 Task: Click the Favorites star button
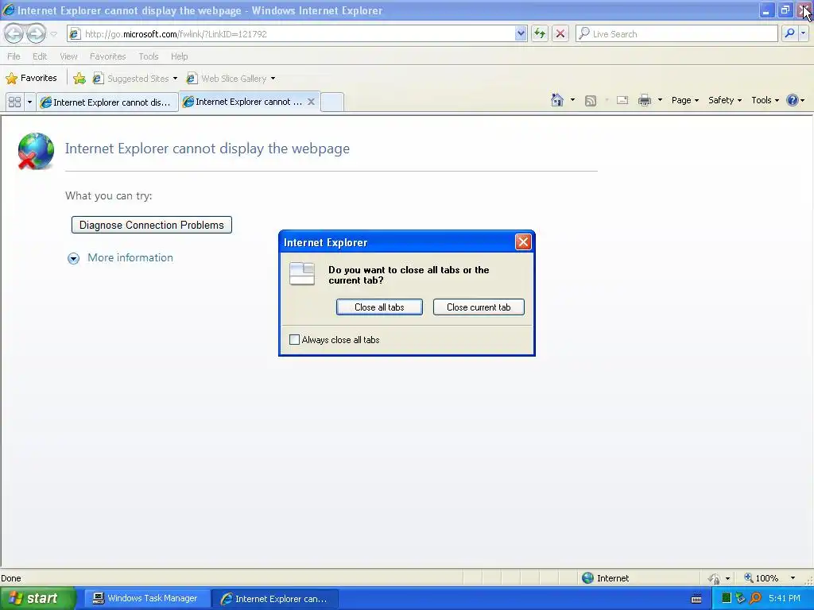pos(31,78)
